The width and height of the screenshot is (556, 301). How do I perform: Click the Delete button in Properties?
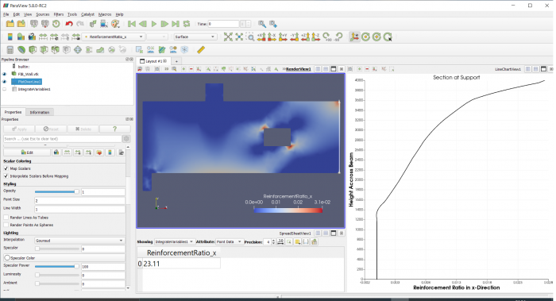click(83, 129)
